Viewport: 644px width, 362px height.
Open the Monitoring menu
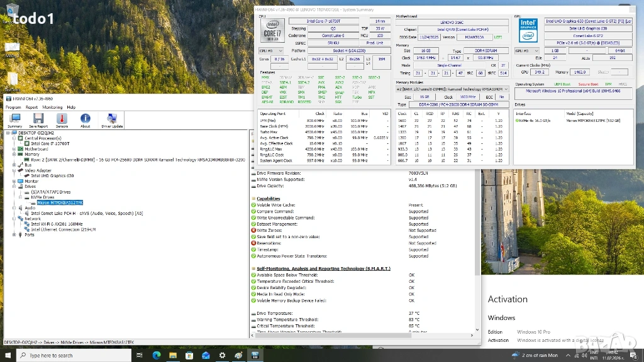click(52, 107)
